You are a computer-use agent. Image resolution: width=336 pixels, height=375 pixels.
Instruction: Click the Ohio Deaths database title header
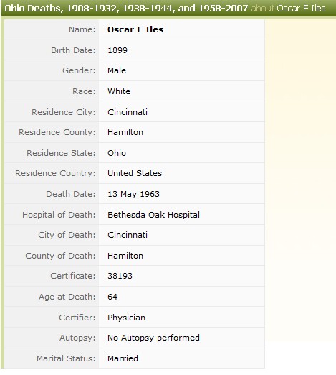point(126,9)
